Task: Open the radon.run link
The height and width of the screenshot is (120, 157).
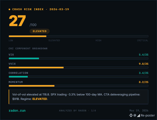Action: 17,111
